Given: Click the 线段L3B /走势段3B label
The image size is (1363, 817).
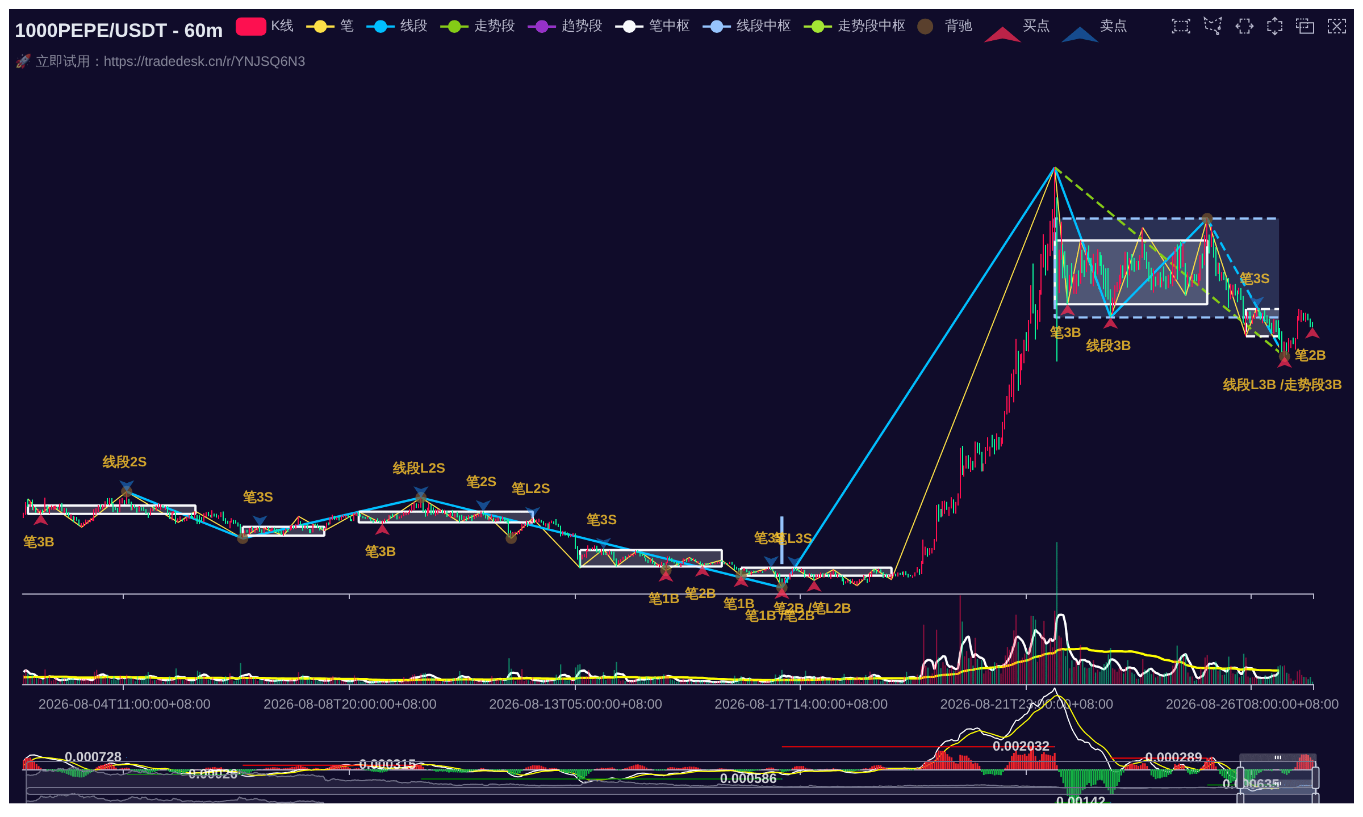Looking at the screenshot, I should (x=1282, y=385).
